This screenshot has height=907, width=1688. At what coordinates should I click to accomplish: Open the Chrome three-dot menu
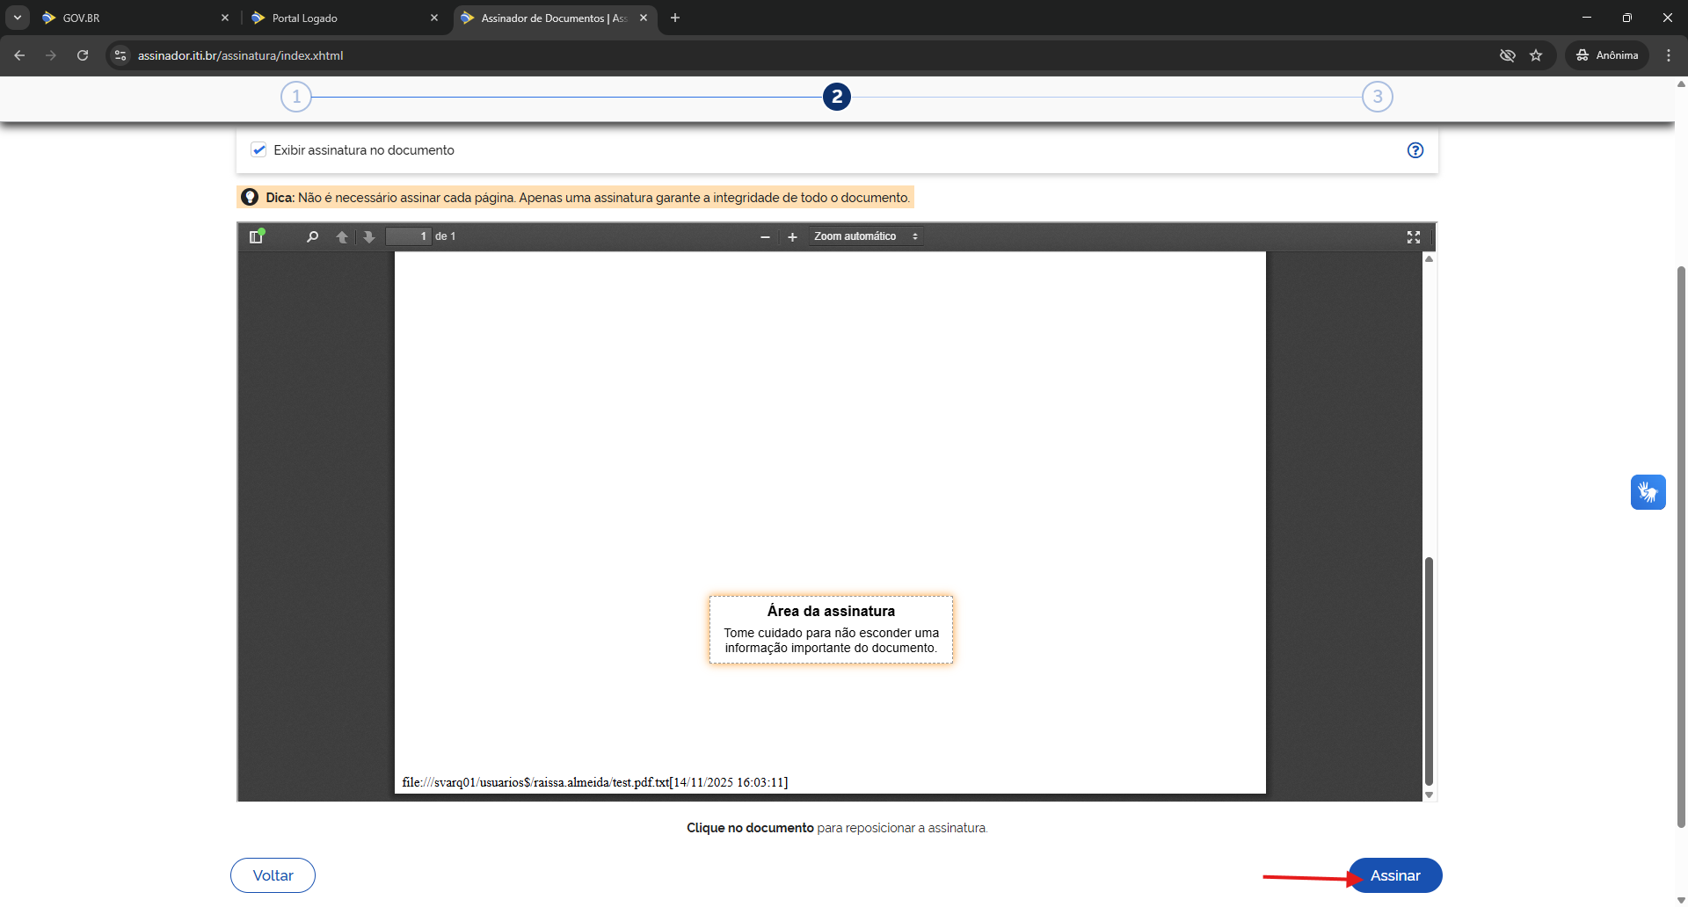tap(1669, 55)
